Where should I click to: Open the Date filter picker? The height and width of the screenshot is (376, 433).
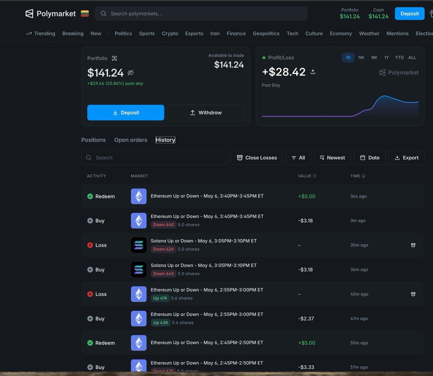pos(369,158)
